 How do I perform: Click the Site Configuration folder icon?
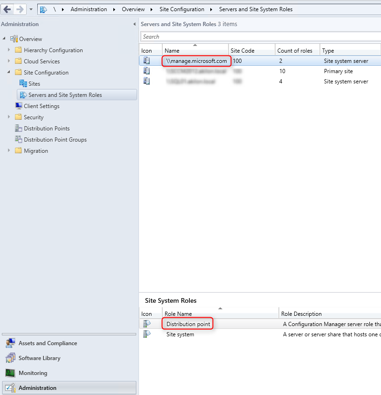click(x=18, y=72)
